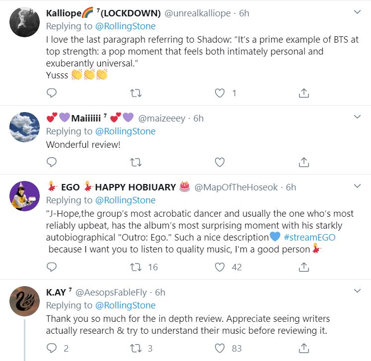Like the 'Wonderful review!' tweet

(x=220, y=162)
